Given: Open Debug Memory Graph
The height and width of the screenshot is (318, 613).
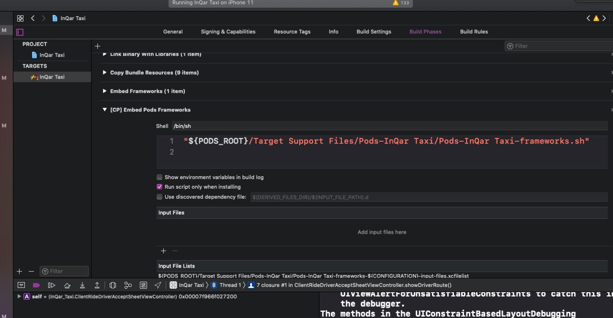Looking at the screenshot, I should 128,285.
